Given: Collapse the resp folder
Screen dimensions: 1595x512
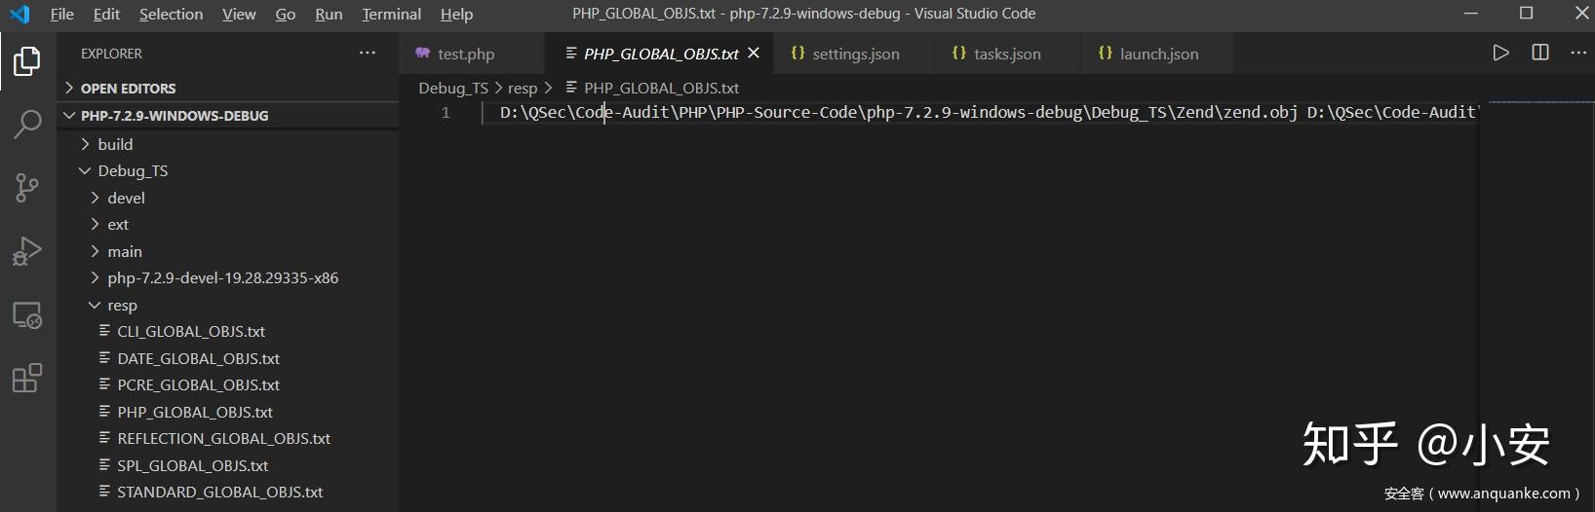Looking at the screenshot, I should (122, 306).
